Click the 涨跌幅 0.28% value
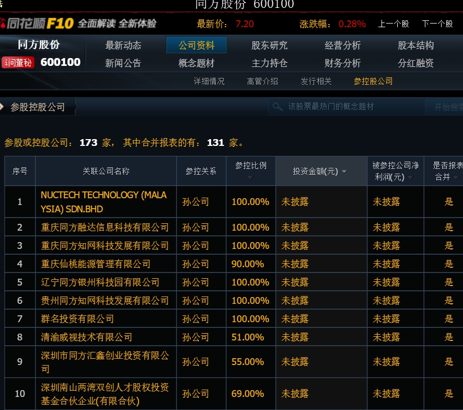This screenshot has height=410, width=463. click(352, 24)
